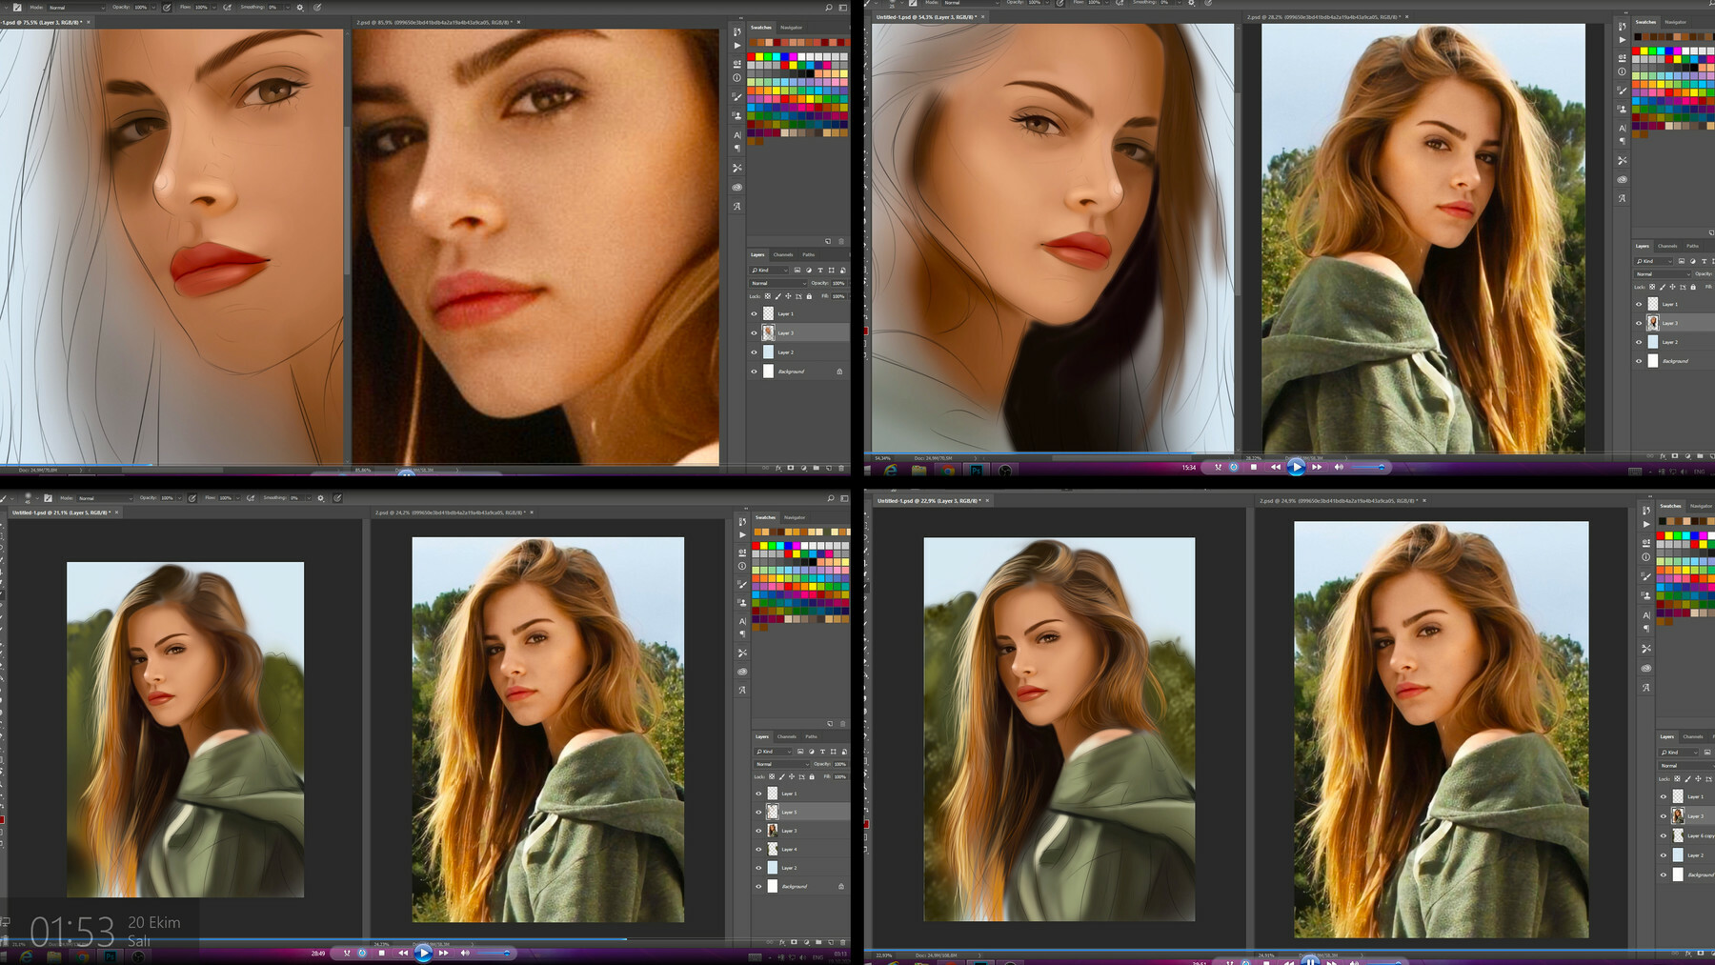
Task: Open Brush Settings panel icon in top-left window
Action: pyautogui.click(x=736, y=97)
